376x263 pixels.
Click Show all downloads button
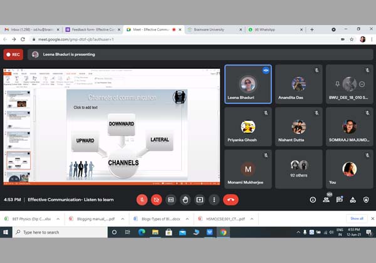click(x=356, y=219)
